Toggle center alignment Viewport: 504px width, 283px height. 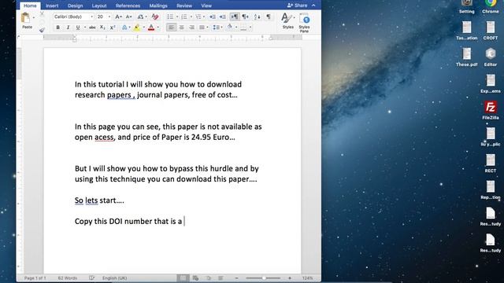tap(182, 28)
